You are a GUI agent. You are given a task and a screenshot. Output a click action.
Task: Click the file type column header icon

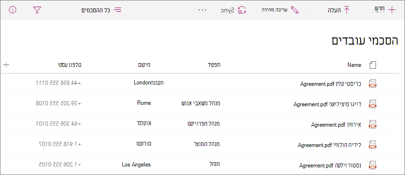tap(373, 65)
